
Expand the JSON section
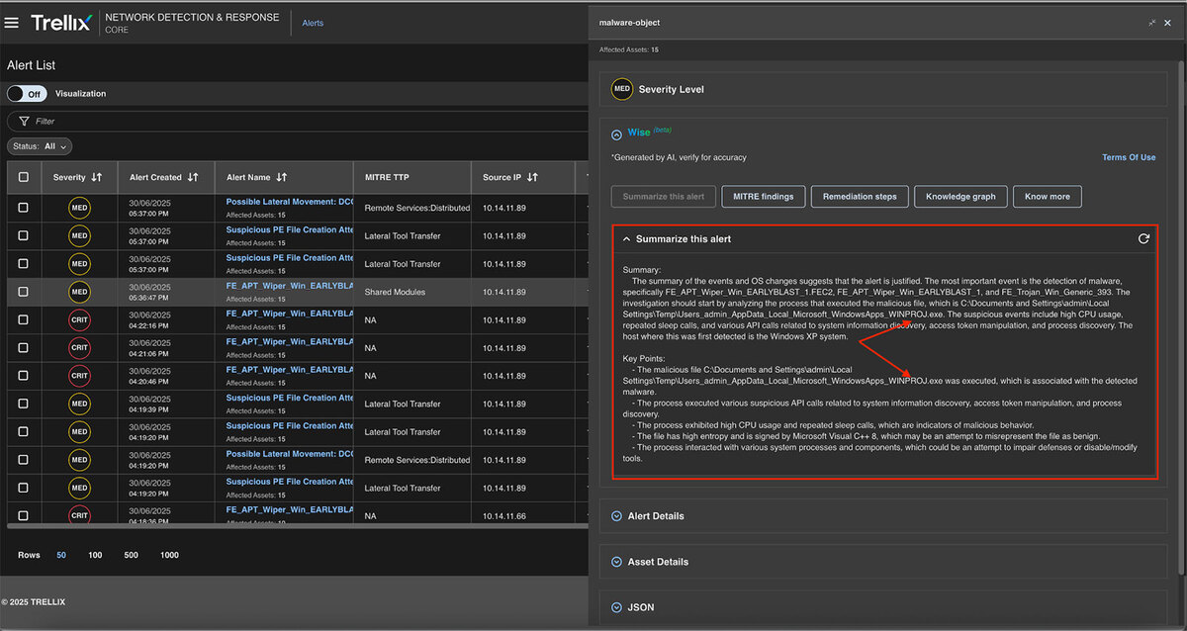tap(616, 607)
